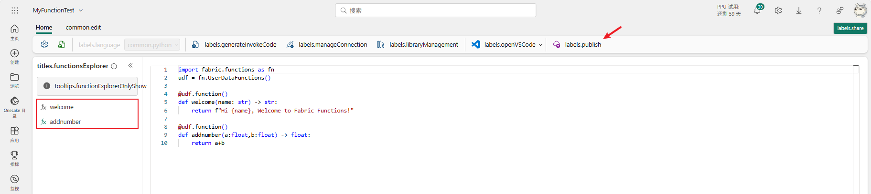Screen dimensions: 871x194
Task: Open the help question mark icon
Action: [819, 10]
